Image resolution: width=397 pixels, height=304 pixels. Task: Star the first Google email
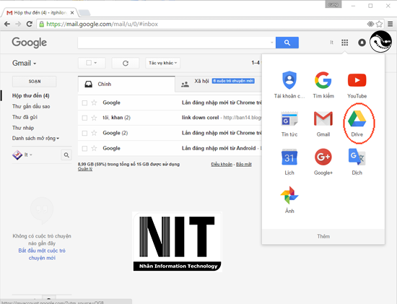94,103
